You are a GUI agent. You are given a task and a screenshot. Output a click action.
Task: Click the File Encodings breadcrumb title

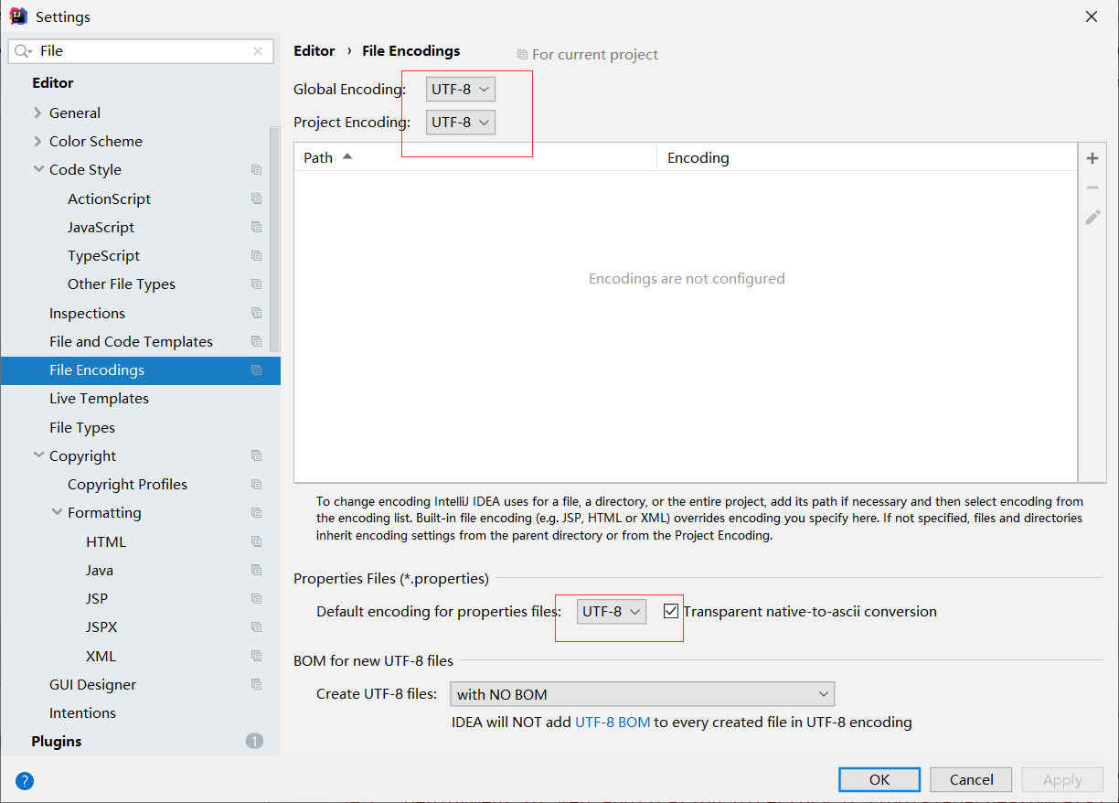[411, 51]
